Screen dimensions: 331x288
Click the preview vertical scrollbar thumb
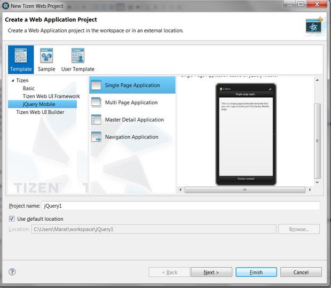[317, 141]
